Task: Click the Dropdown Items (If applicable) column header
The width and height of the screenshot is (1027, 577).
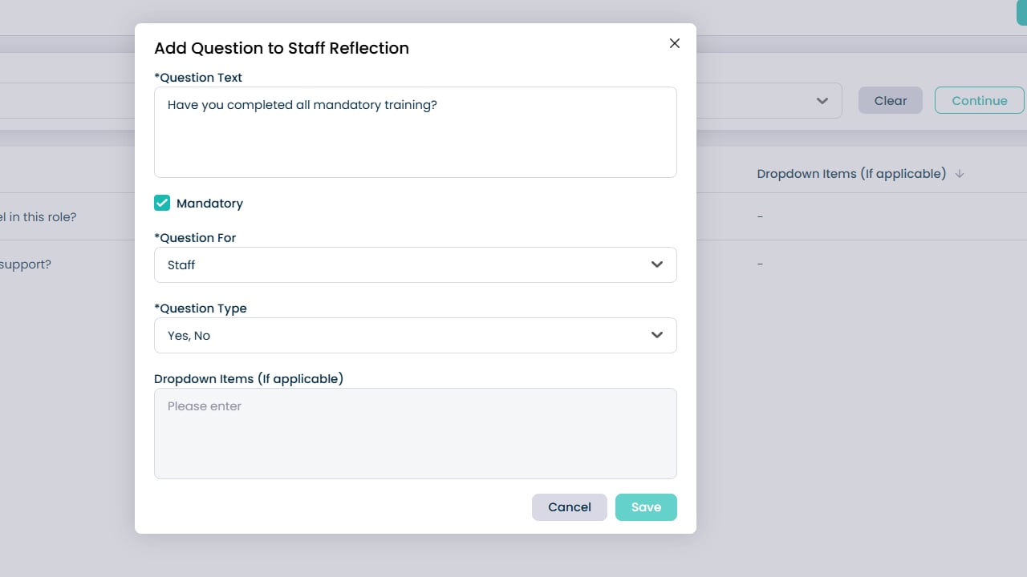Action: (851, 174)
